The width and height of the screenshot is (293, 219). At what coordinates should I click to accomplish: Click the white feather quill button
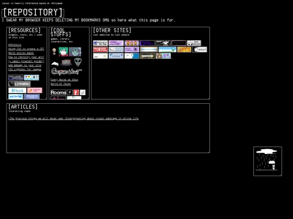(82, 92)
